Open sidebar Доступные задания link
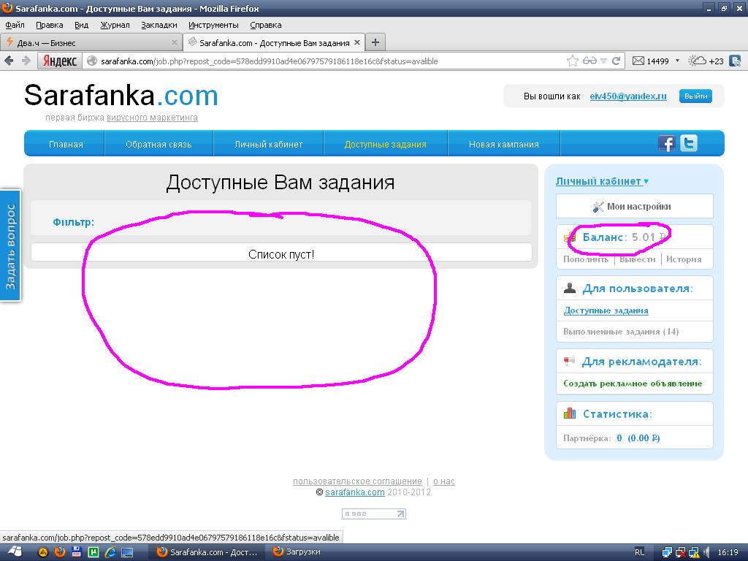The image size is (748, 561). point(606,310)
